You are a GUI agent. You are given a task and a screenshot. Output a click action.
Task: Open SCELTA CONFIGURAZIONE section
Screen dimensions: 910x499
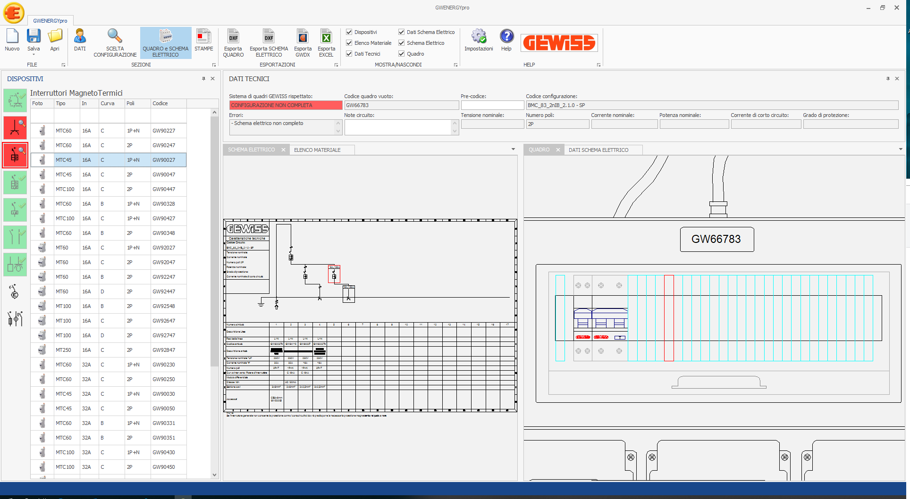[x=115, y=42]
